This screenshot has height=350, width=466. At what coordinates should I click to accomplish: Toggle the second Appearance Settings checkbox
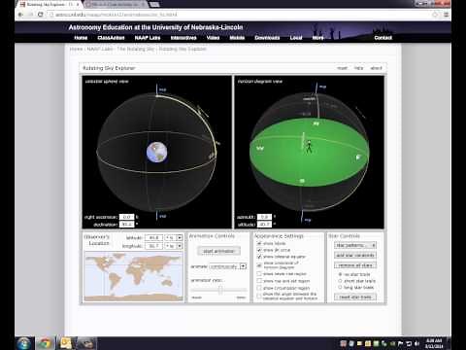259,250
